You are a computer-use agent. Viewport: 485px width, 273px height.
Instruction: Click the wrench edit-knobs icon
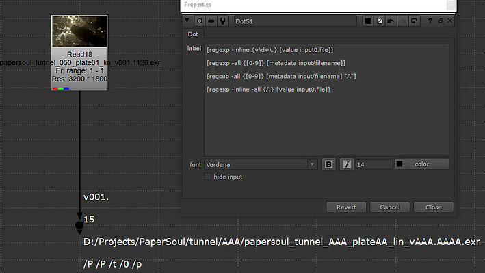point(223,21)
